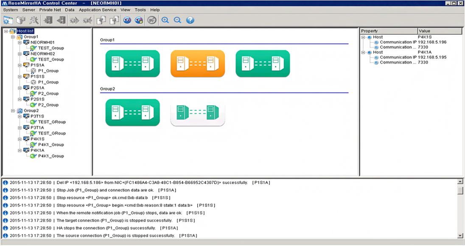Open the Data menu
The image size is (465, 246).
tap(70, 10)
